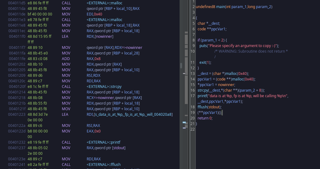Click __dest declaration on decompiler line 5
This screenshot has width=320, height=169.
point(214,24)
